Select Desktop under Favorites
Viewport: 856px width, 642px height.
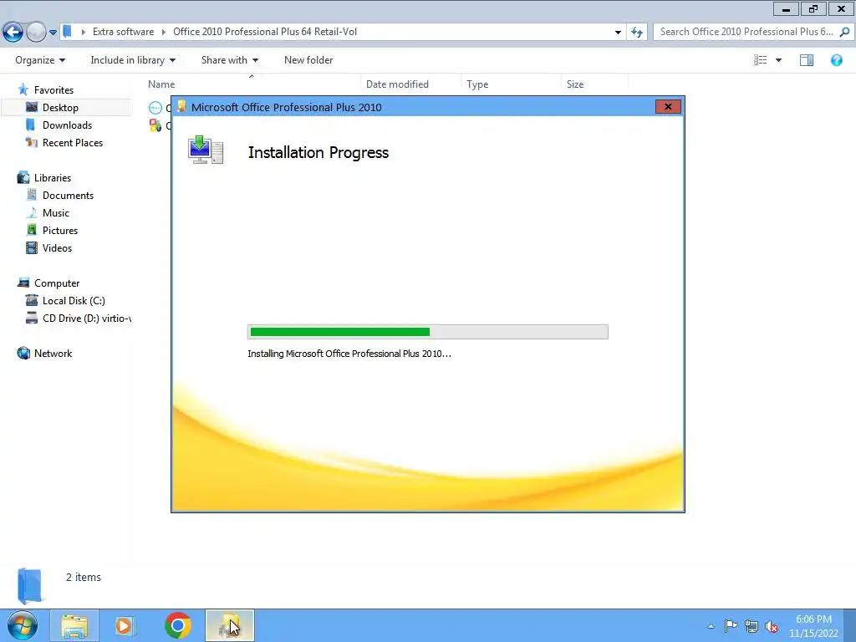pos(60,108)
